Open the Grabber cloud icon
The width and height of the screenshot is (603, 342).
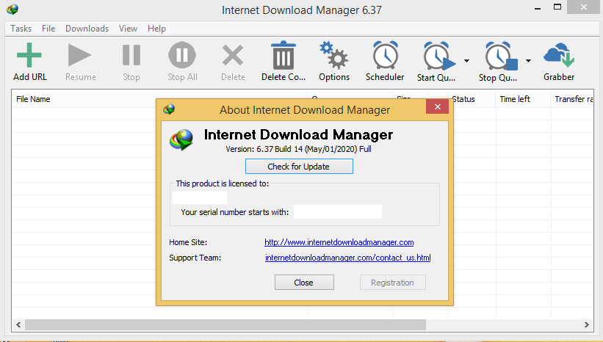559,55
